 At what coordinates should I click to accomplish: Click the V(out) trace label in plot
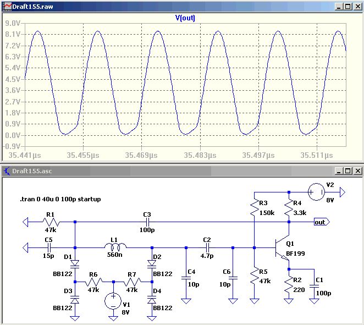tap(185, 18)
